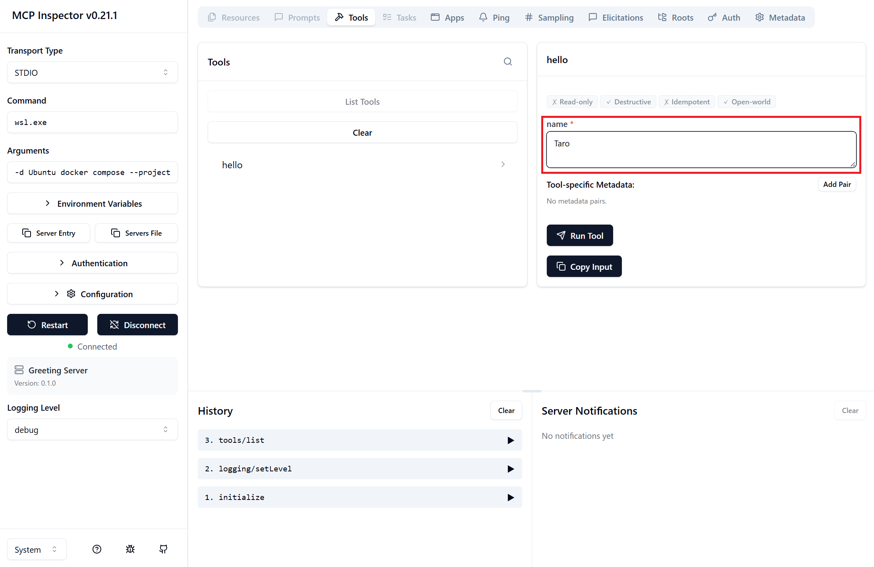Select the hello tool in the list

tap(363, 165)
